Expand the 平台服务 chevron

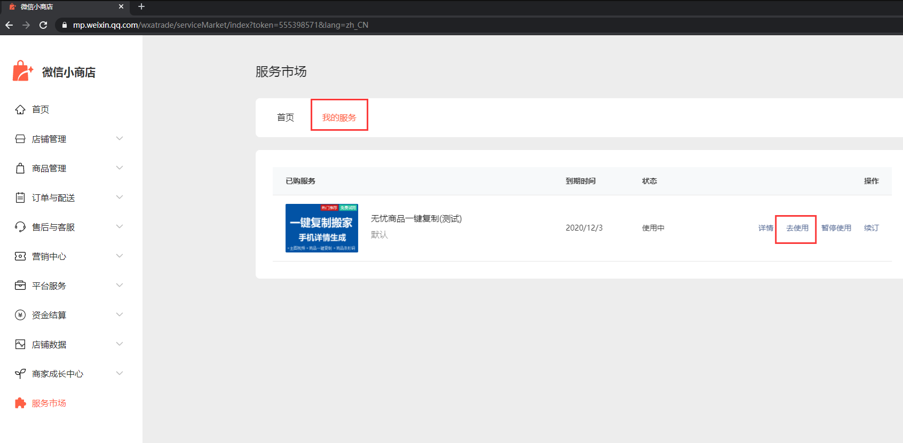[x=120, y=286]
